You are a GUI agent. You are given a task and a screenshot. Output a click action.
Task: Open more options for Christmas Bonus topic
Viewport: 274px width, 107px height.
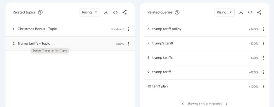pyautogui.click(x=129, y=29)
